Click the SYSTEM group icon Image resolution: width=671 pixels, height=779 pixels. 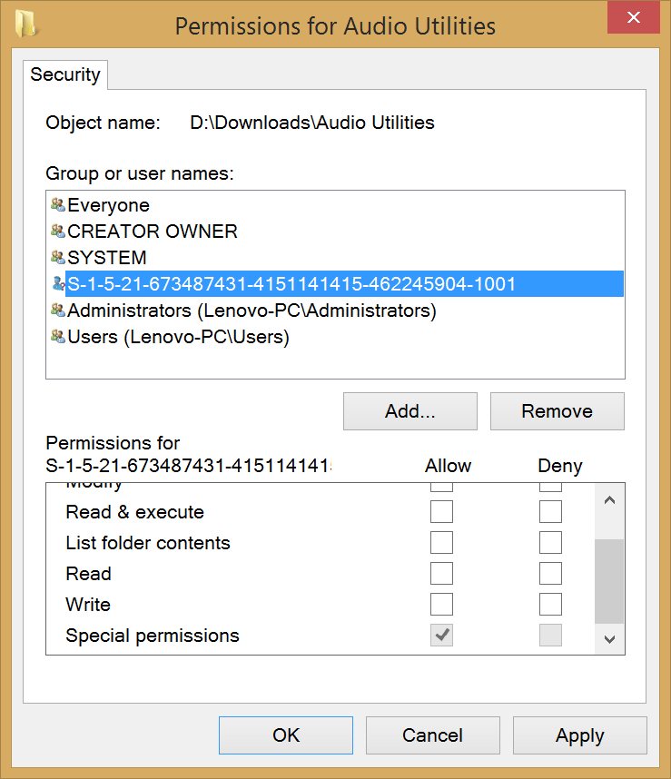57,258
